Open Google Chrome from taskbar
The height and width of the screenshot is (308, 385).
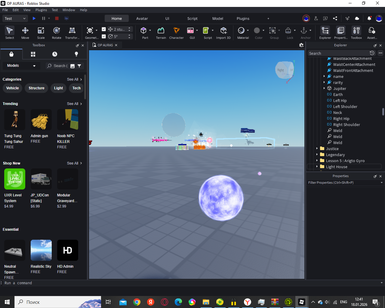(x=137, y=302)
